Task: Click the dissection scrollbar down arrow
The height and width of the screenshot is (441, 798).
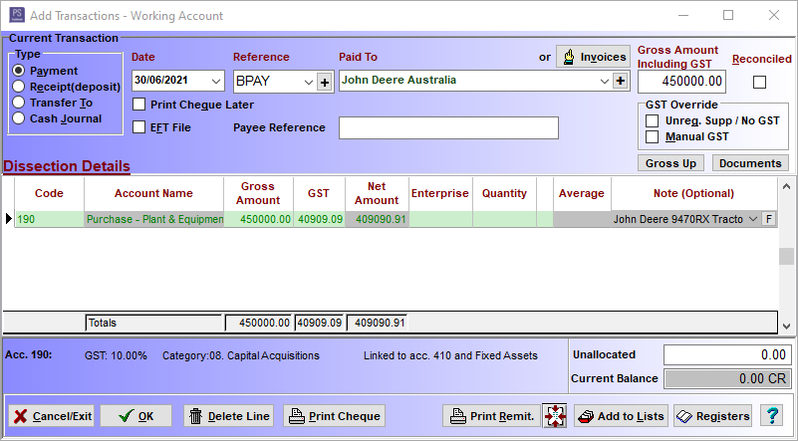Action: click(x=786, y=327)
